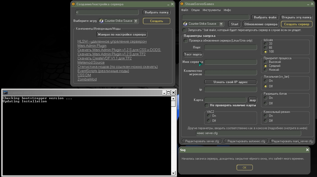The image size is (317, 177).
Task: Click the +exec server.cfg parameters field
Action: click(x=248, y=133)
